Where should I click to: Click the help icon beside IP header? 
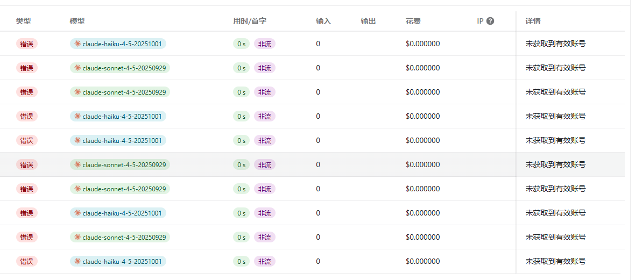point(490,21)
